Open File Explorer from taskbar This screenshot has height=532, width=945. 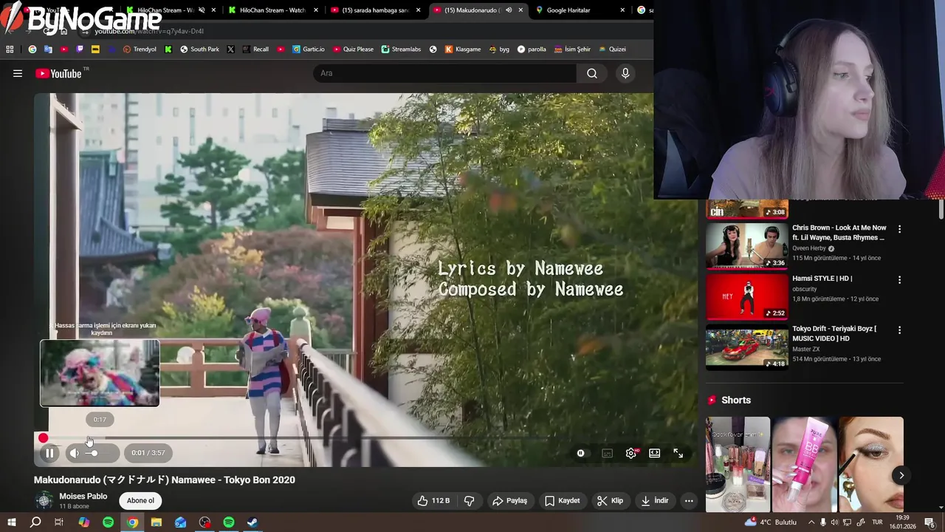(x=157, y=522)
